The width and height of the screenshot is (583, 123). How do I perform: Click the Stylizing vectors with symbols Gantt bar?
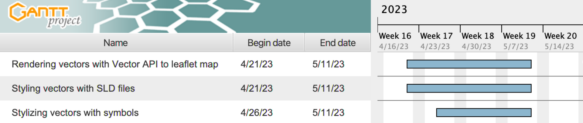click(484, 113)
